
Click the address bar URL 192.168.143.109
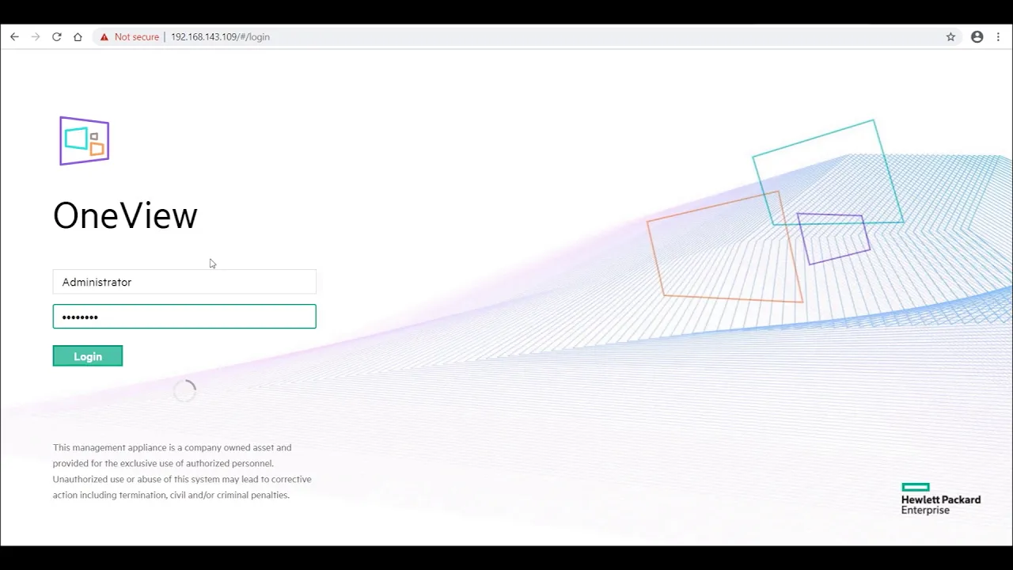(220, 36)
